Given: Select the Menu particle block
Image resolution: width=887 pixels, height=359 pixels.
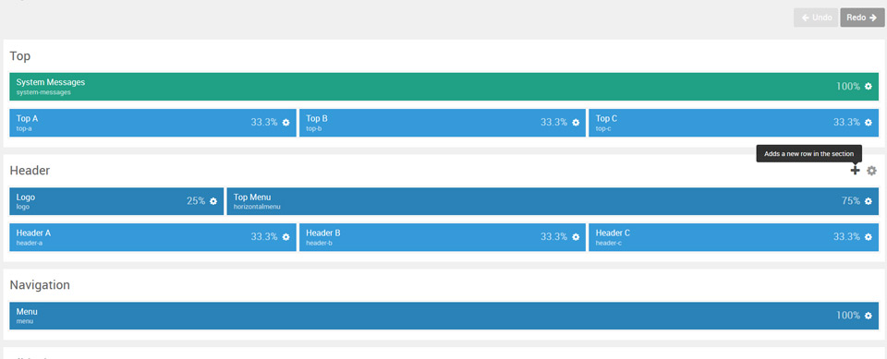Looking at the screenshot, I should tap(444, 316).
